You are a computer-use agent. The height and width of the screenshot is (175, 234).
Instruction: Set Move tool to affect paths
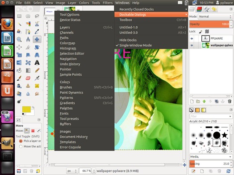pos(39,131)
